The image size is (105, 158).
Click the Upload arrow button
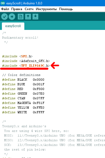pyautogui.click(x=12, y=16)
